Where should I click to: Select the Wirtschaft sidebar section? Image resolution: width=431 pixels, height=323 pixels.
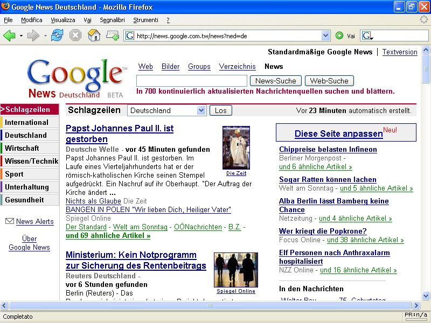[30, 148]
